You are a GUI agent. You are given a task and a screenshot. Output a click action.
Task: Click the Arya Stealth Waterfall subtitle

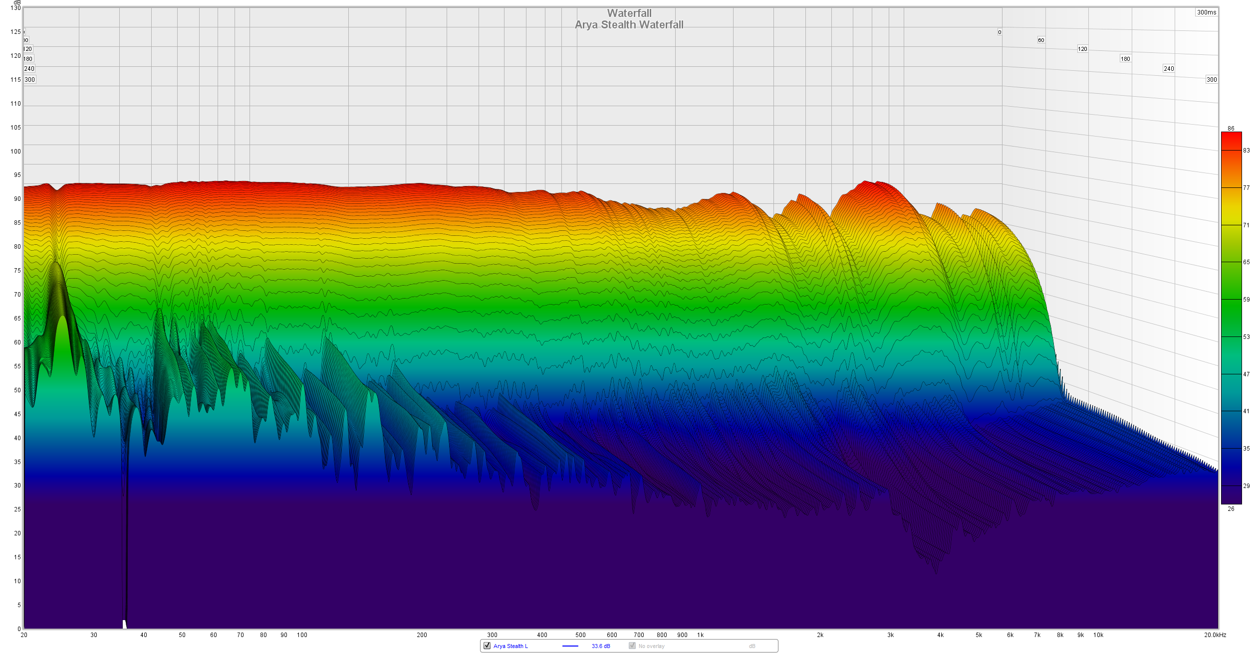[x=629, y=25]
